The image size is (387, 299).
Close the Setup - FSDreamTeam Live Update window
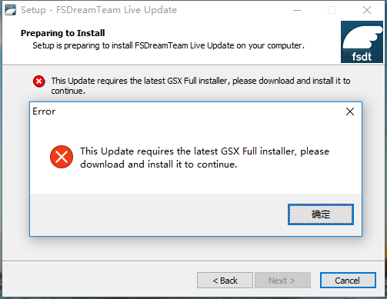tap(367, 10)
